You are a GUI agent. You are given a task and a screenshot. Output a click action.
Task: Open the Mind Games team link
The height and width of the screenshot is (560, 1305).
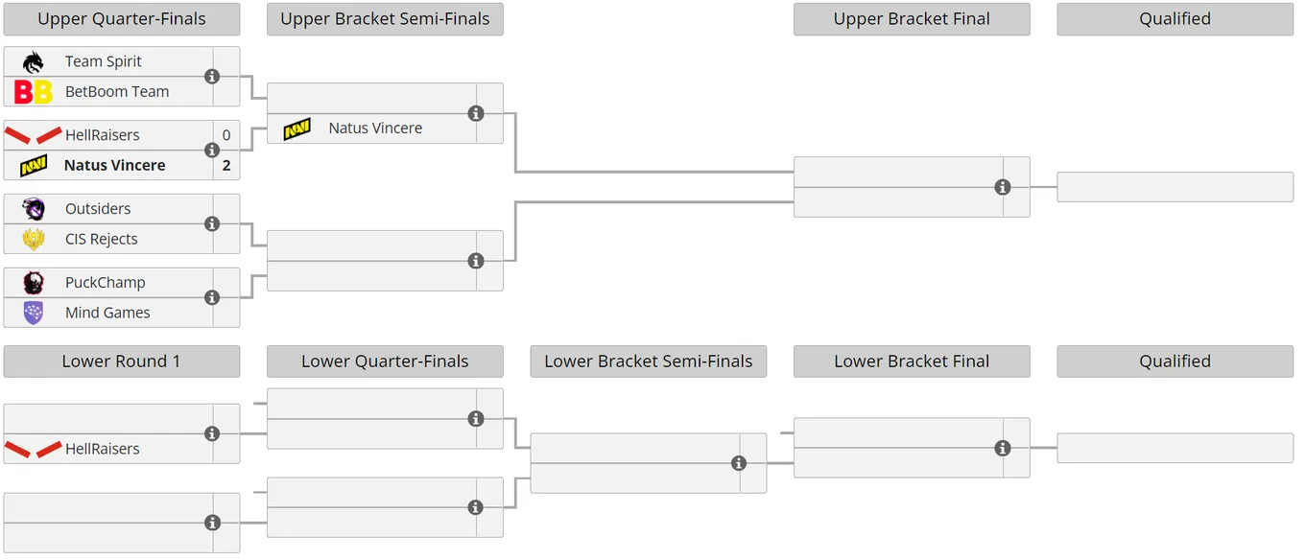(107, 313)
